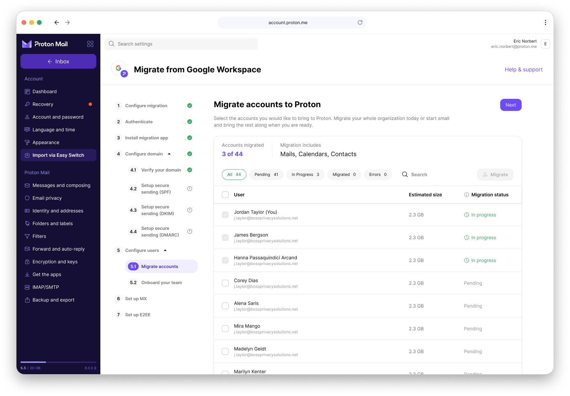
Task: Open the Eric Norbert account menu
Action: [x=545, y=44]
